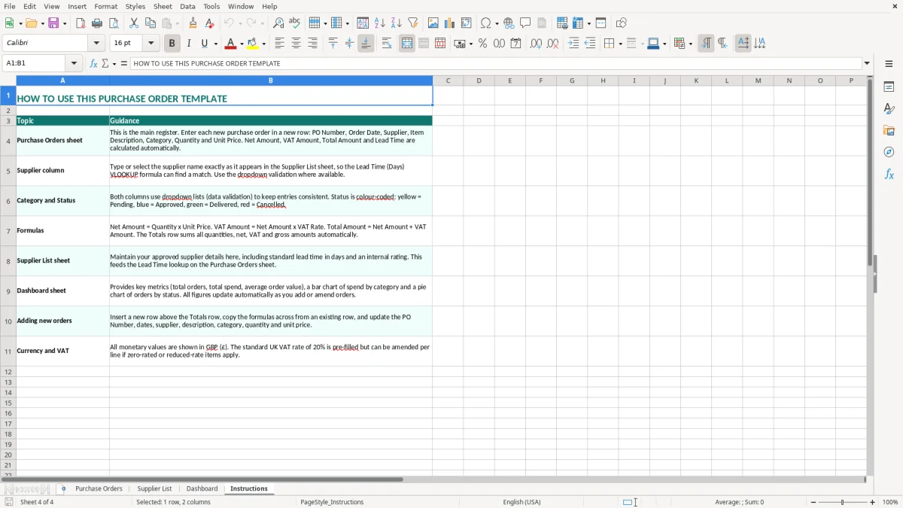Image resolution: width=903 pixels, height=508 pixels.
Task: Insert hyperlink icon
Action: pyautogui.click(x=509, y=23)
